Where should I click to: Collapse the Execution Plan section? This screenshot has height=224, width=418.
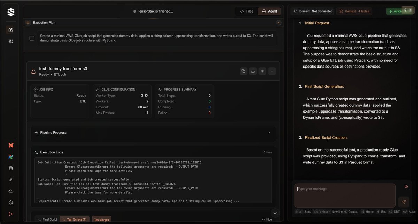[x=278, y=23]
